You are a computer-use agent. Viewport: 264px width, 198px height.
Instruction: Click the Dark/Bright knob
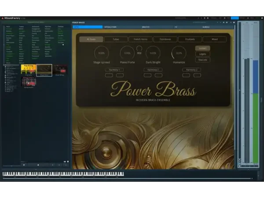tap(153, 53)
